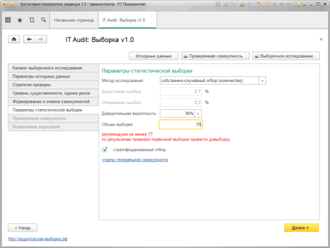Select disabled Проверяемая совокупность step
Image resolution: width=330 pixels, height=248 pixels.
click(53, 118)
